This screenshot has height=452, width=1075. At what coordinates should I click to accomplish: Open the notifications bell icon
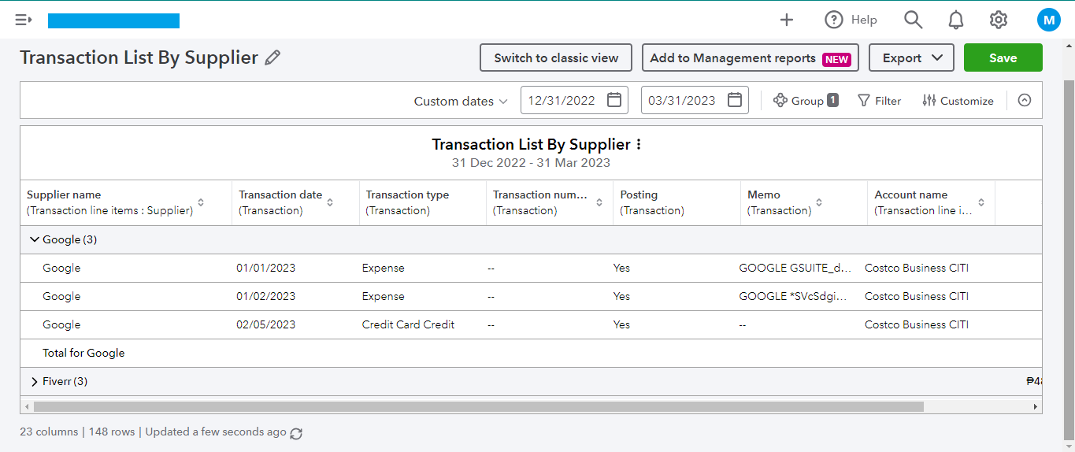coord(956,20)
